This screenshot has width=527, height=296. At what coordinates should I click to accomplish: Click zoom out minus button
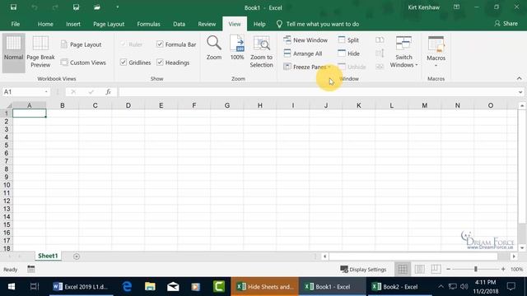(x=448, y=269)
